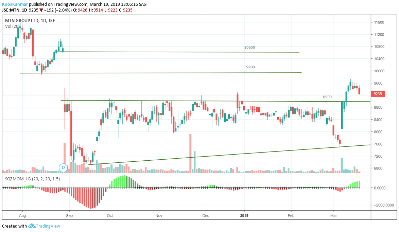This screenshot has width=399, height=232.
Task: Click the H:9514 high value
Action: (x=96, y=10)
